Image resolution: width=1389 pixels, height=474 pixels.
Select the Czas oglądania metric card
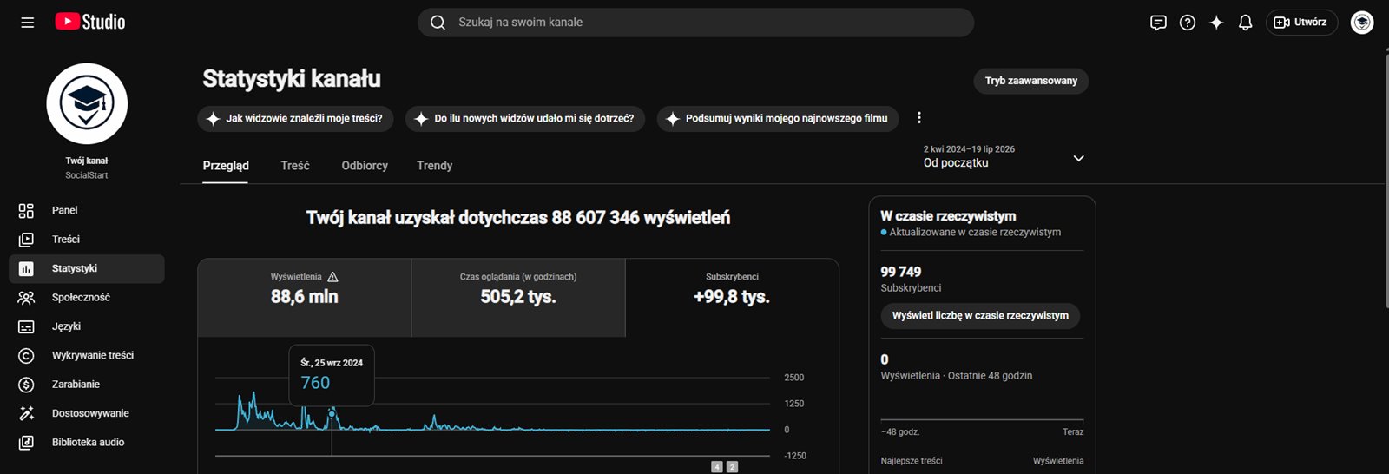518,298
